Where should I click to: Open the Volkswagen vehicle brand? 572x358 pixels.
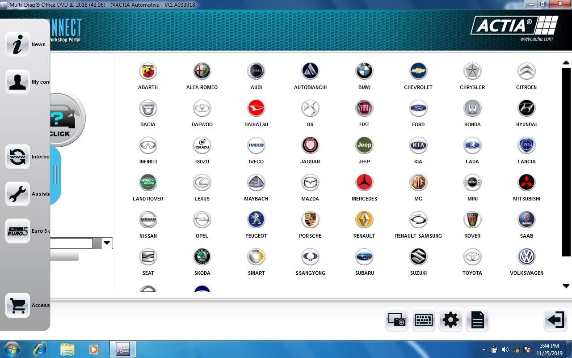(526, 257)
